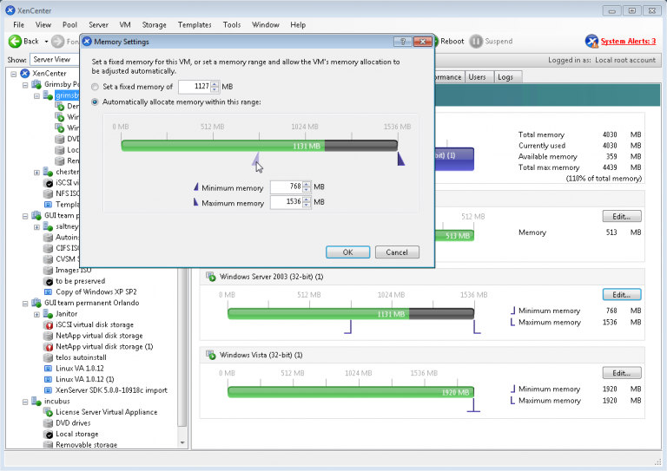Select the Grimsby pool icon in tree
Viewport: 667px width, 471px height.
(36, 84)
